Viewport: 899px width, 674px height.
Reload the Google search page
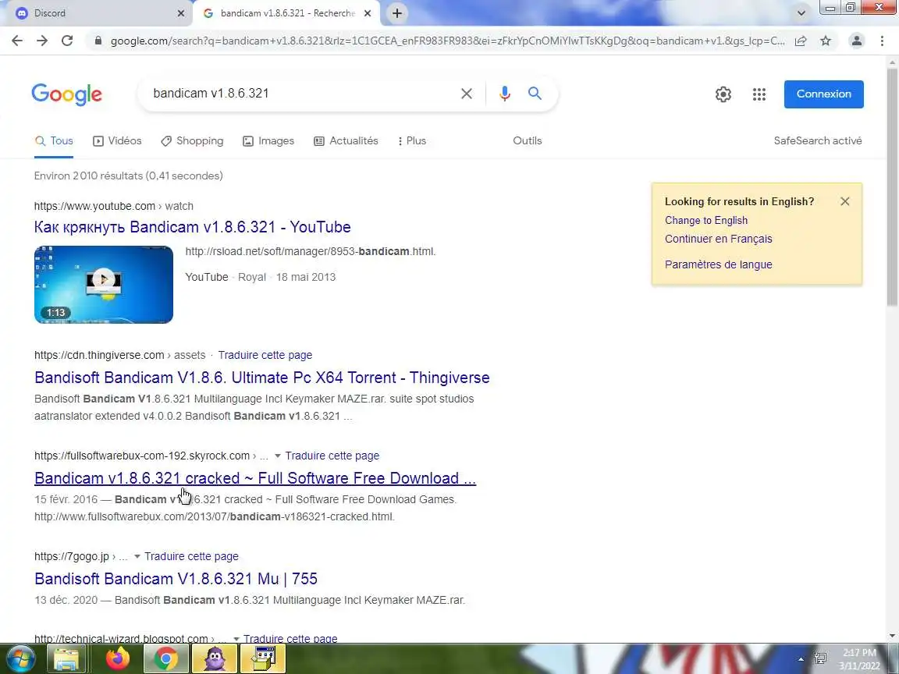coord(67,41)
